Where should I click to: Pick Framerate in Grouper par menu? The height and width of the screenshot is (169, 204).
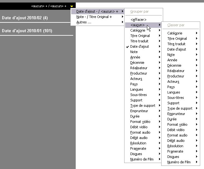point(143,148)
